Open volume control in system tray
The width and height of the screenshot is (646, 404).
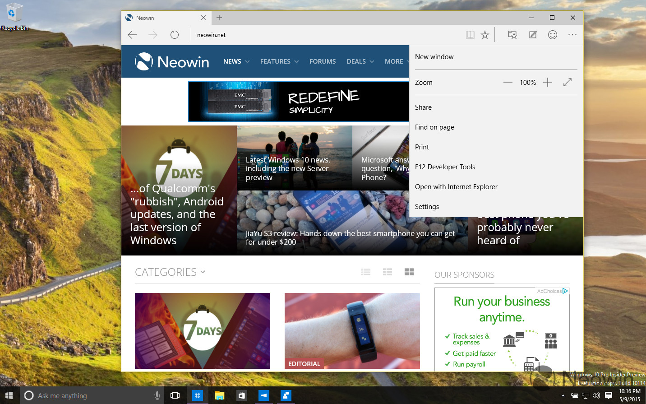click(x=596, y=395)
